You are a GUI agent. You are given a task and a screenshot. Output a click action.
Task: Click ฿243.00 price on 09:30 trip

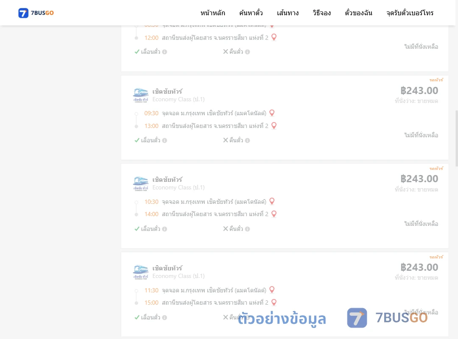coord(419,91)
